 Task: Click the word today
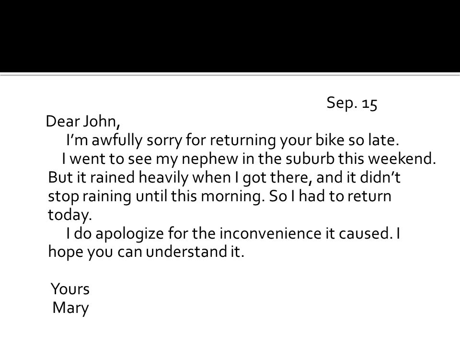70,215
